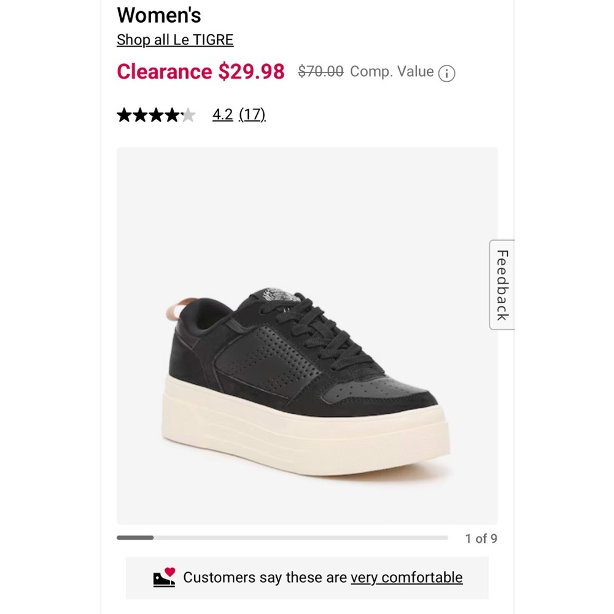Screen dimensions: 614x614
Task: Click the Women's heading
Action: tap(158, 15)
